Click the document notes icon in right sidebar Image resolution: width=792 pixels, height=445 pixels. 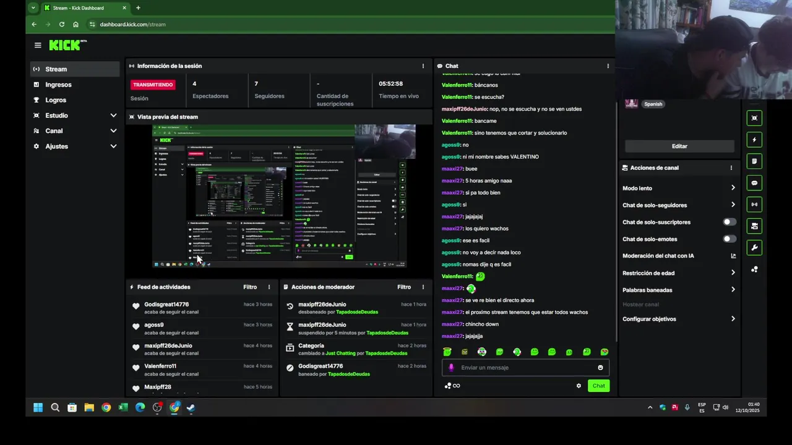pyautogui.click(x=754, y=161)
